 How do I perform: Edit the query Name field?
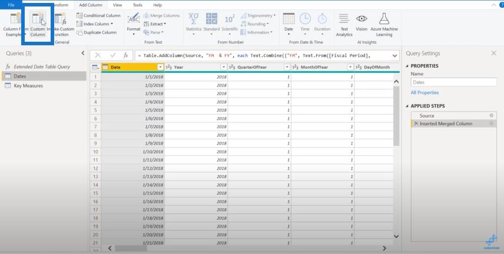click(x=453, y=82)
